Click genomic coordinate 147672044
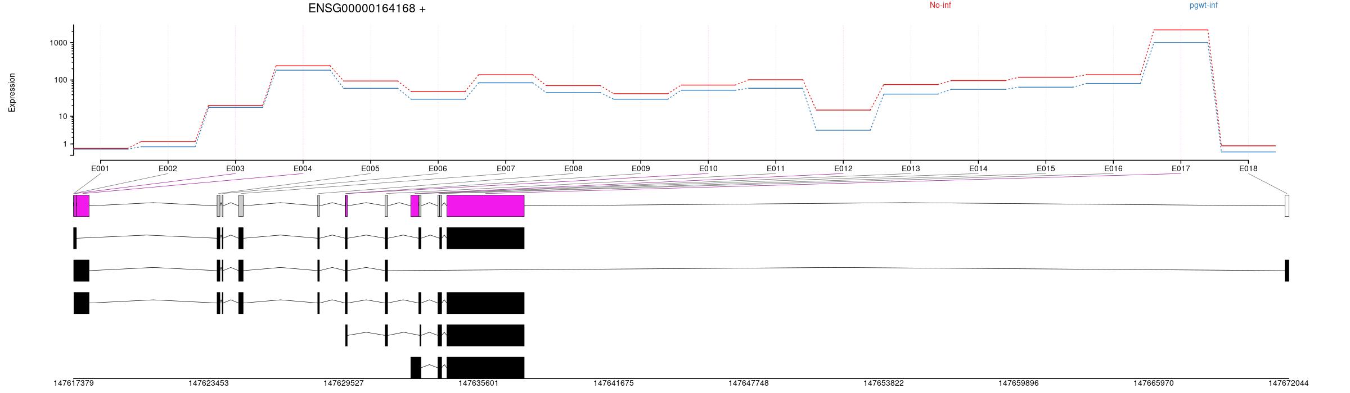Viewport: 1350px width, 393px height. (1289, 383)
